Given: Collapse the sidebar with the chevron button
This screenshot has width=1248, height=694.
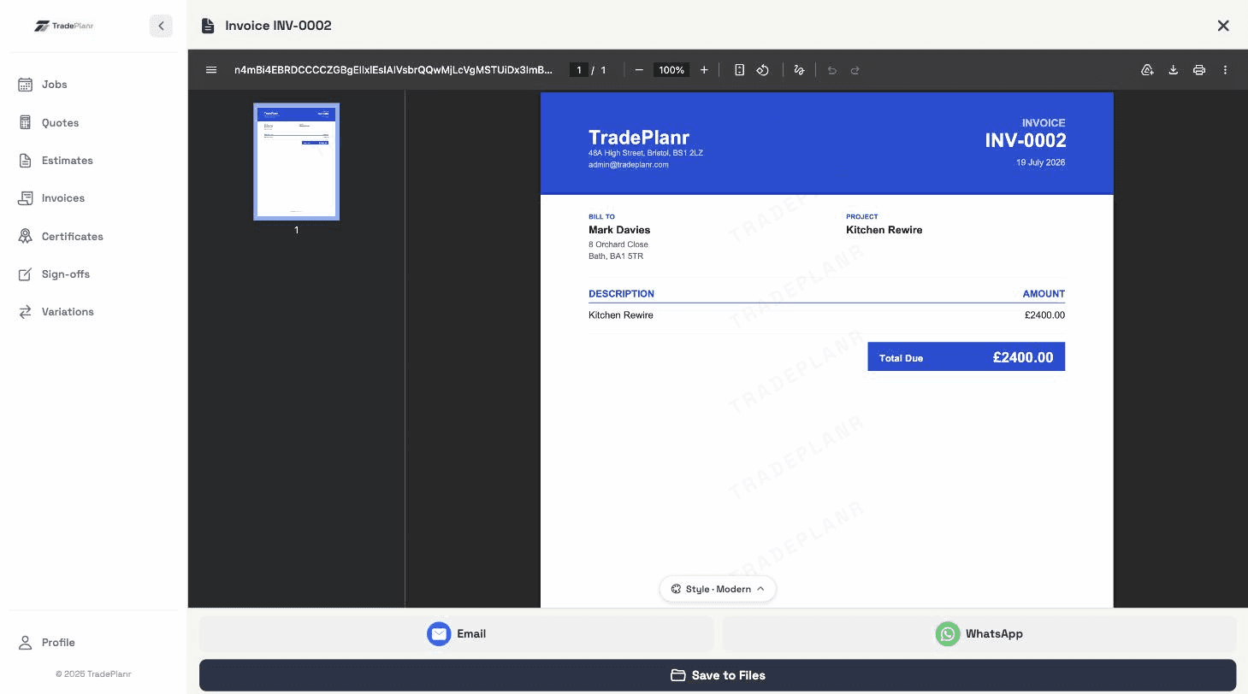Looking at the screenshot, I should (161, 26).
